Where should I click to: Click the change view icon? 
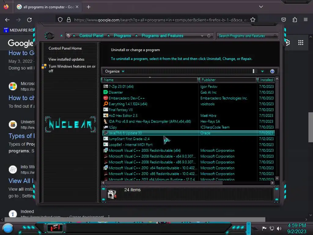(x=255, y=71)
